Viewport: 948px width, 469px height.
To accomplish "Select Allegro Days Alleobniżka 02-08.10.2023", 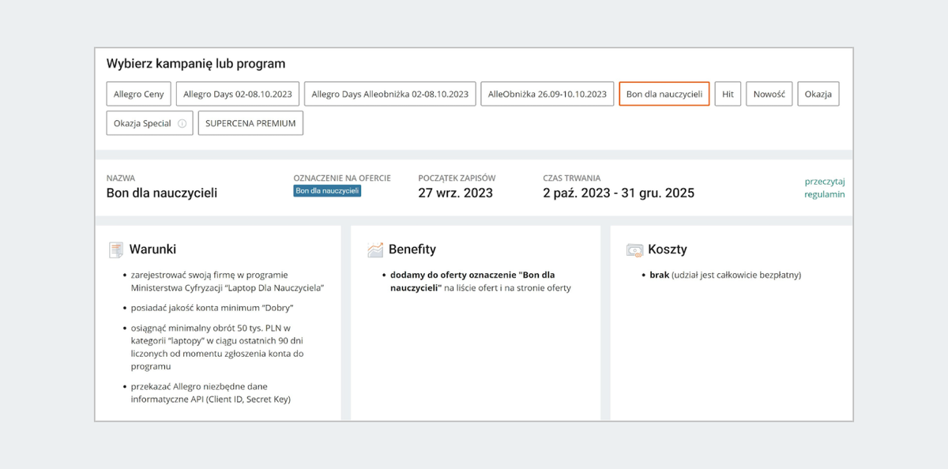I will pyautogui.click(x=390, y=94).
